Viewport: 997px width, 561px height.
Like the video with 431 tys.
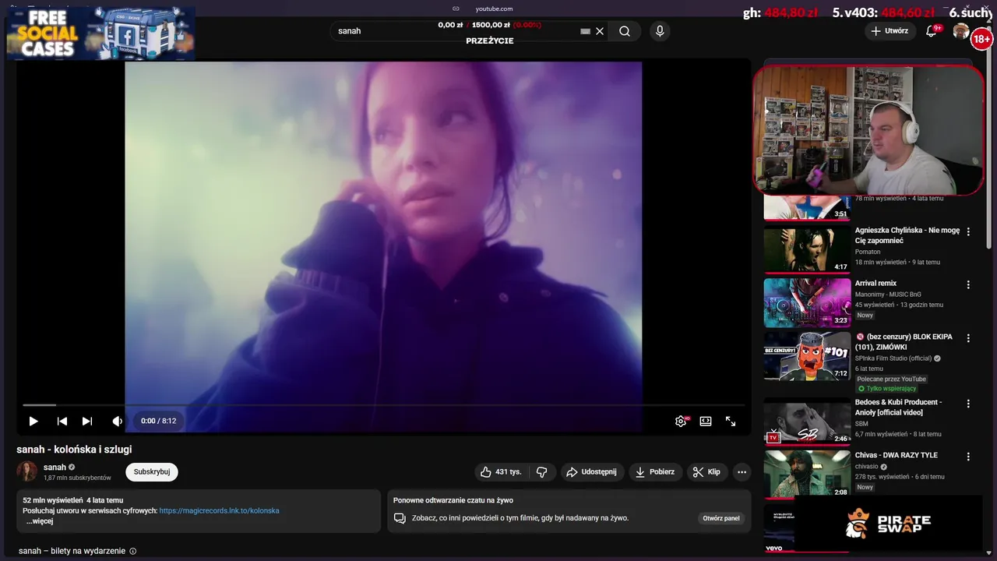pos(502,472)
